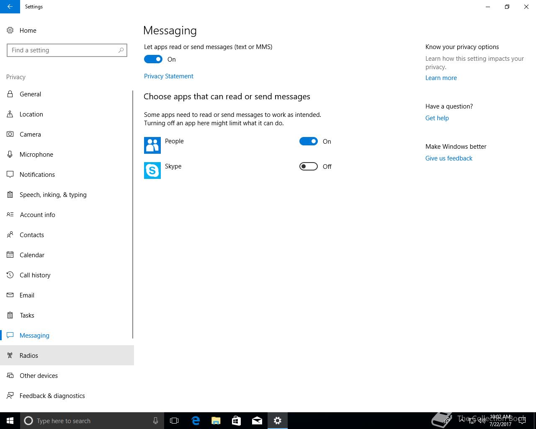Open Microsoft Edge from the taskbar
The height and width of the screenshot is (429, 536).
click(196, 421)
